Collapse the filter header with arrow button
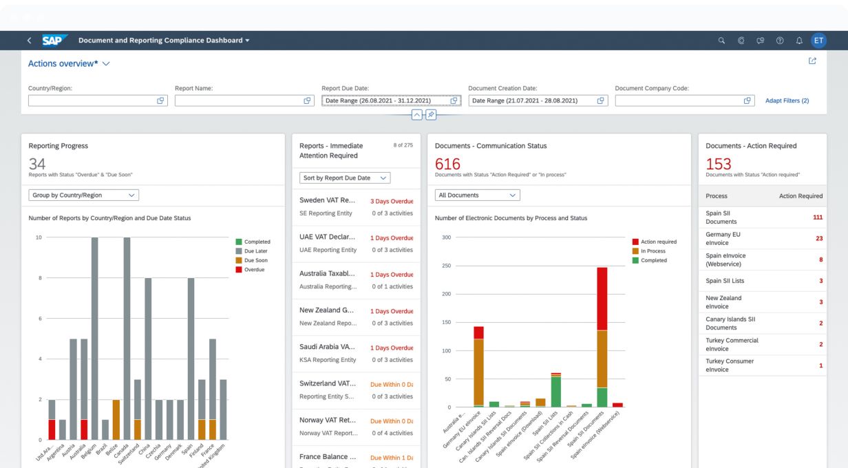Viewport: 848px width, 468px height. [x=417, y=115]
